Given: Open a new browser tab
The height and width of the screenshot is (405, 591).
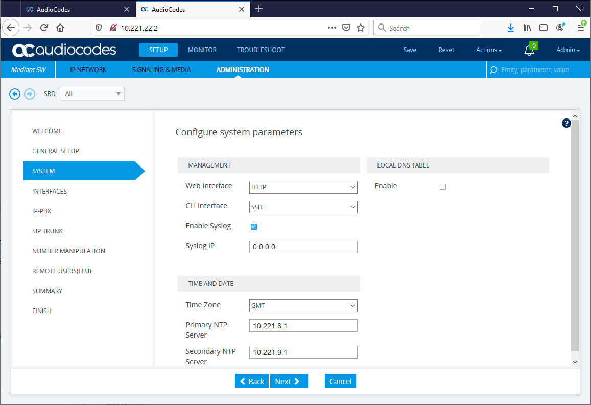Looking at the screenshot, I should coord(259,9).
